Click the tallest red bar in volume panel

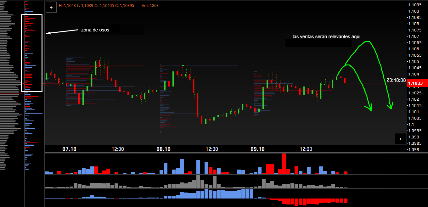[x=284, y=164]
